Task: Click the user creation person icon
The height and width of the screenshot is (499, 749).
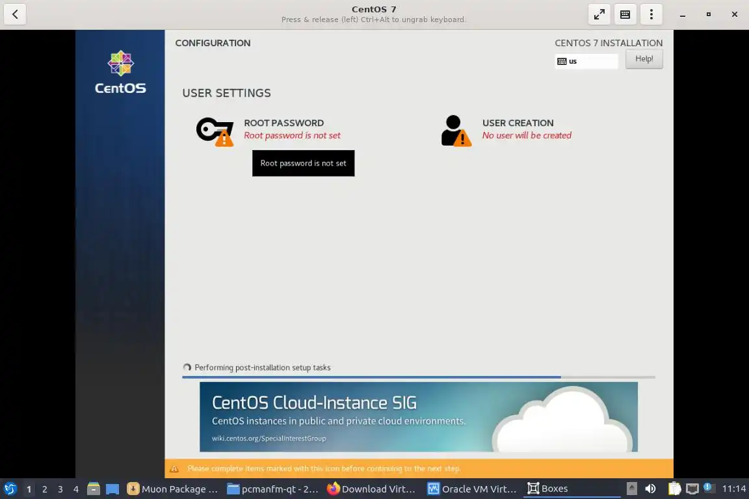Action: tap(456, 131)
